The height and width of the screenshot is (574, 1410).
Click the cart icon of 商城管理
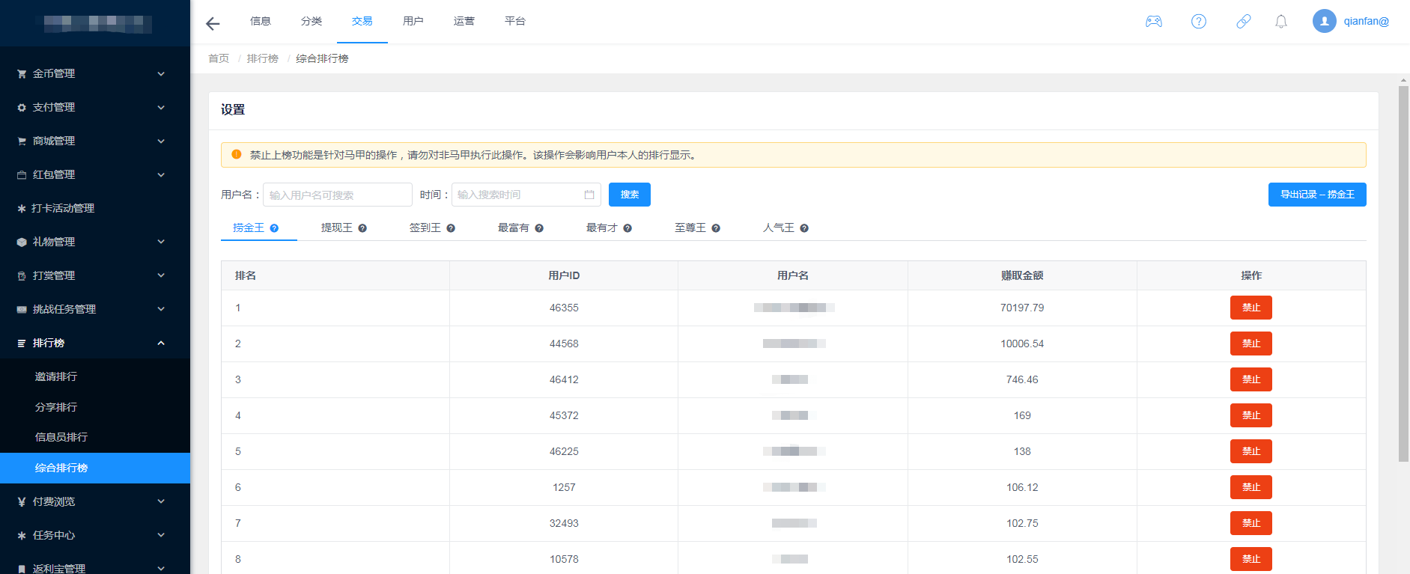click(x=22, y=141)
